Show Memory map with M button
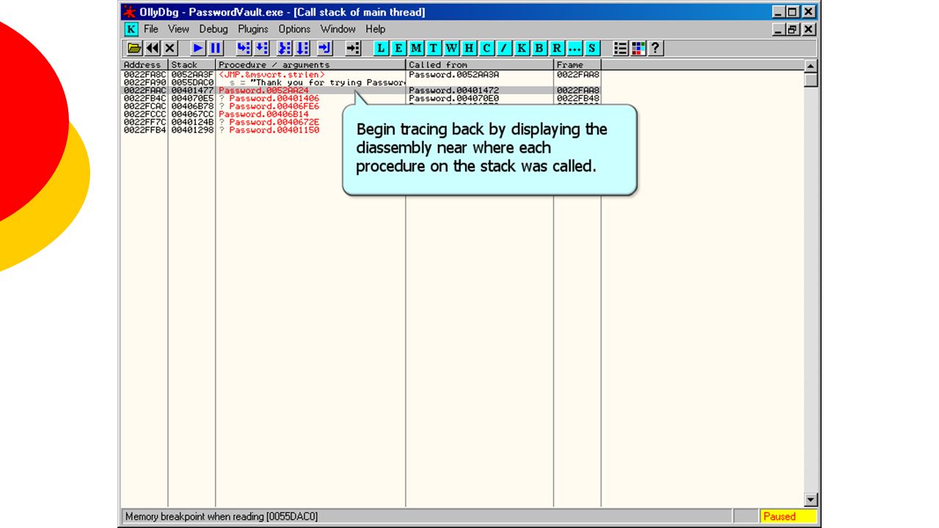Image resolution: width=939 pixels, height=528 pixels. [417, 48]
